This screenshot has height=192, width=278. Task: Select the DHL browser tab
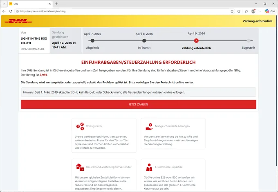tap(30, 4)
